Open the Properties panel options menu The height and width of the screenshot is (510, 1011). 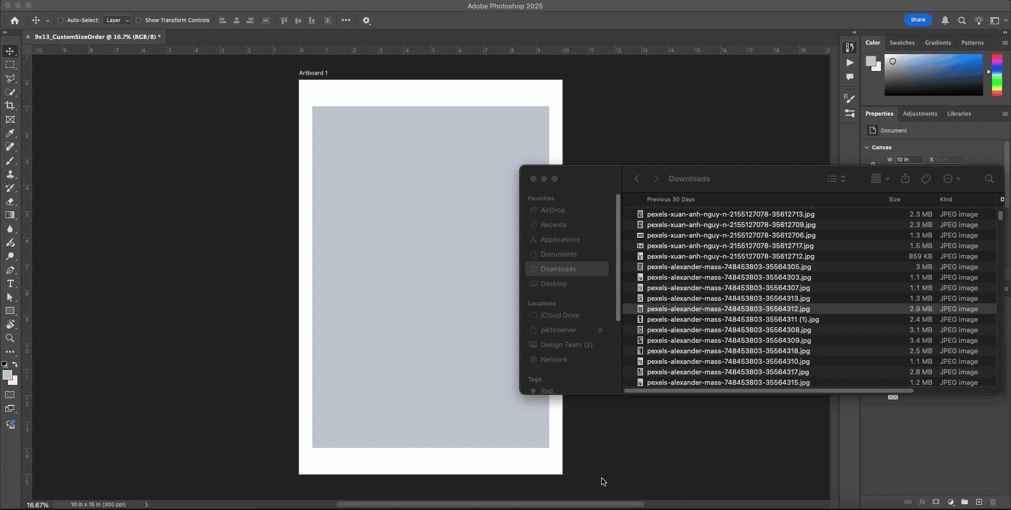1005,114
